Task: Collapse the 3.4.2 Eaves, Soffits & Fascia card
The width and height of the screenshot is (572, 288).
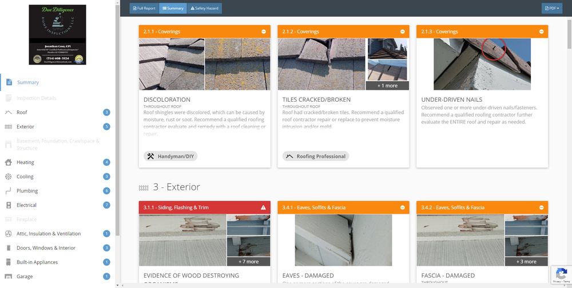Action: tap(541, 207)
